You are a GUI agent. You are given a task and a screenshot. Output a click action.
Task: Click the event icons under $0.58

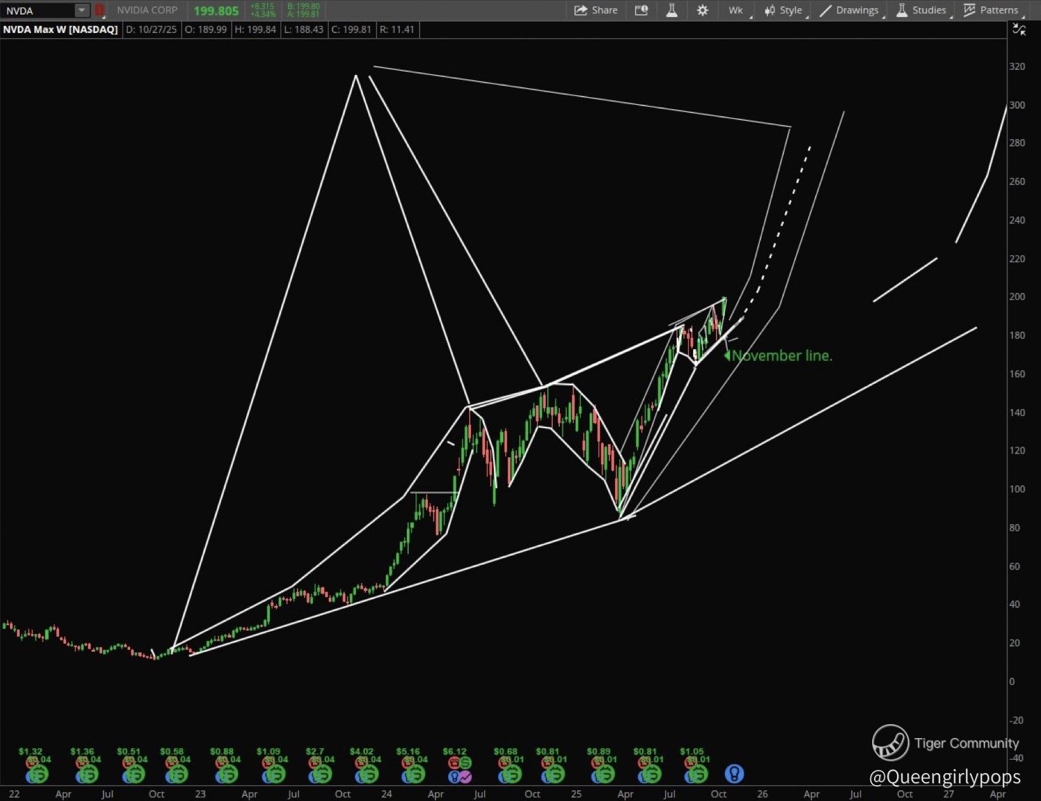tap(176, 770)
